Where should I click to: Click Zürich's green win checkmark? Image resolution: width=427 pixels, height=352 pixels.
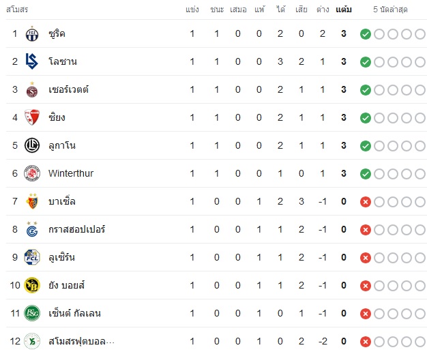click(x=366, y=34)
